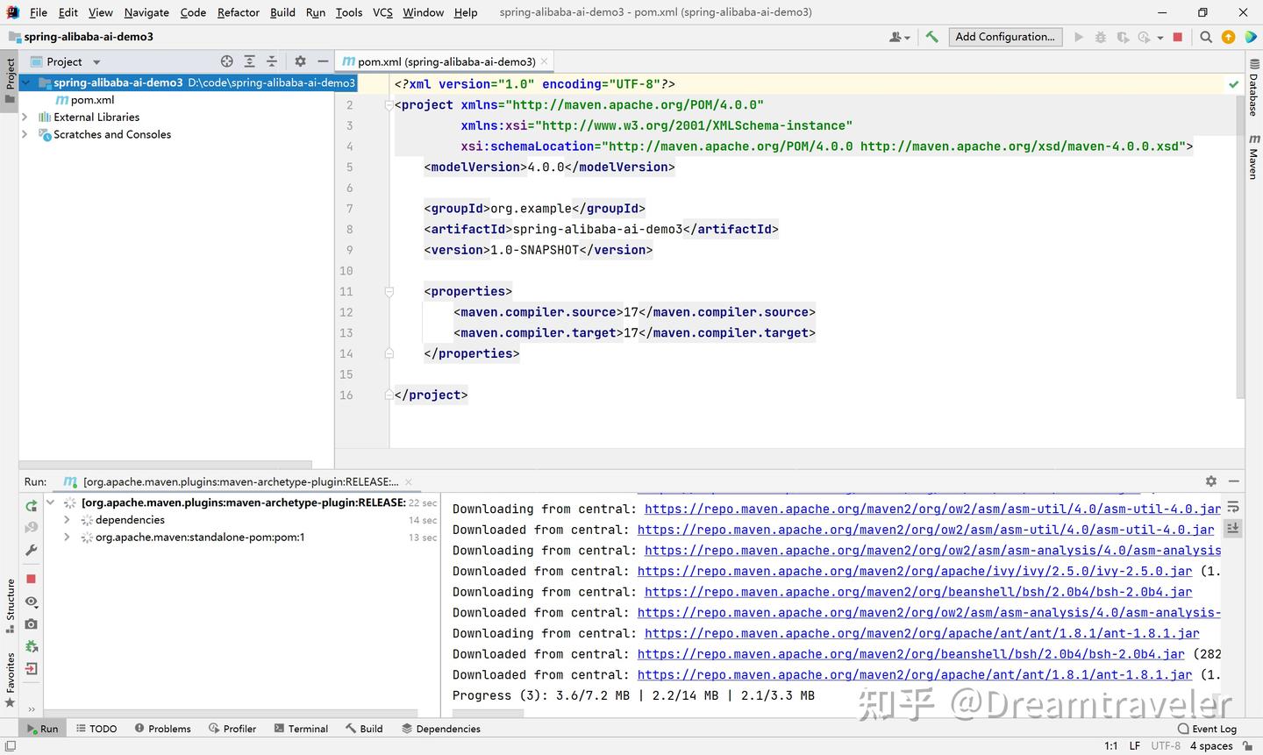Open the Project view dropdown
This screenshot has height=755, width=1263.
point(96,62)
